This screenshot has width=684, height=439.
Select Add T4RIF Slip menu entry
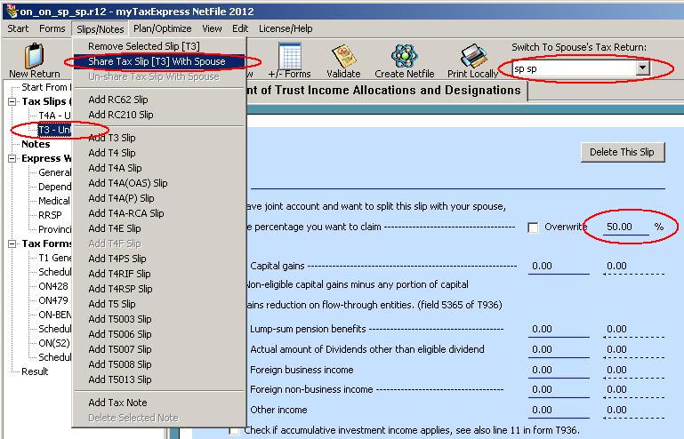159,274
